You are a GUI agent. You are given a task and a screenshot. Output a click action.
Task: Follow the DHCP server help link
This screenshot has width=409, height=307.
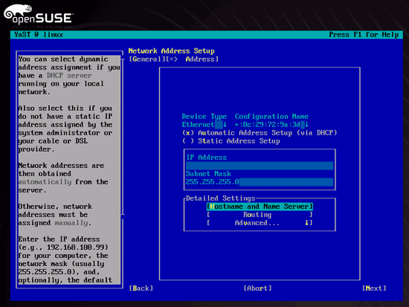[69, 76]
